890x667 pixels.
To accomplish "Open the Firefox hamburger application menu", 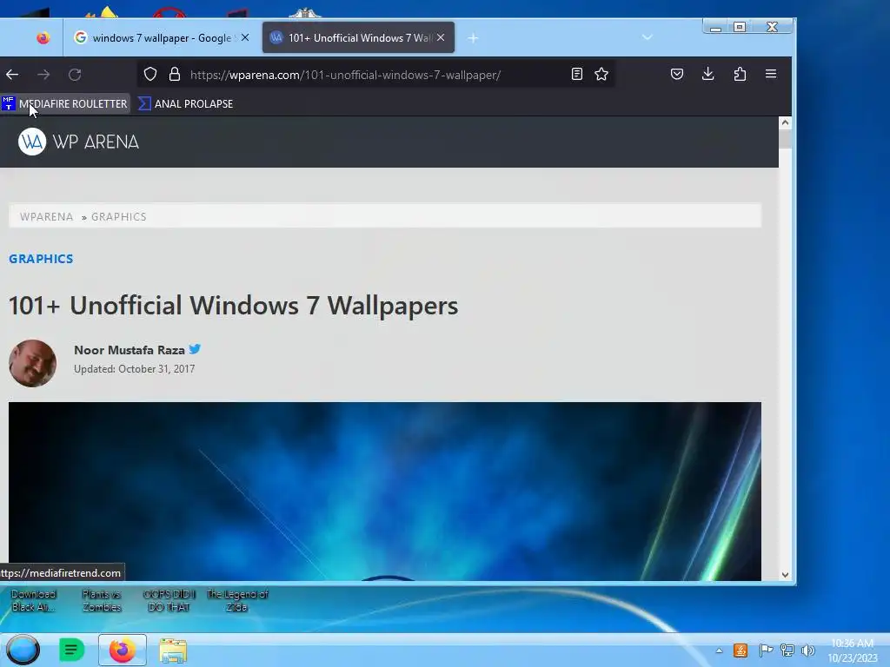I will click(771, 74).
